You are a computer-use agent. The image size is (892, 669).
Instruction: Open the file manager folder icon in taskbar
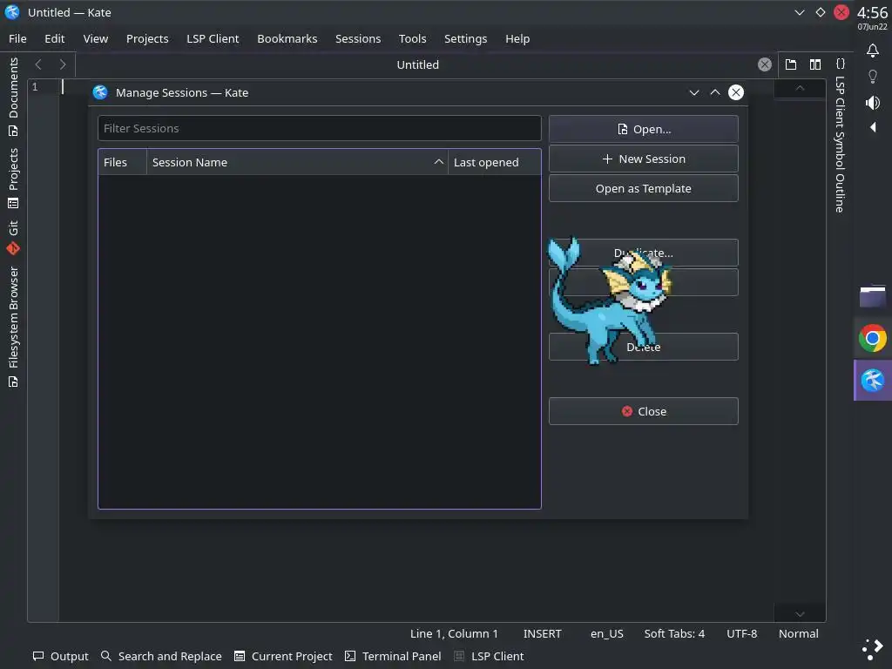coord(873,296)
